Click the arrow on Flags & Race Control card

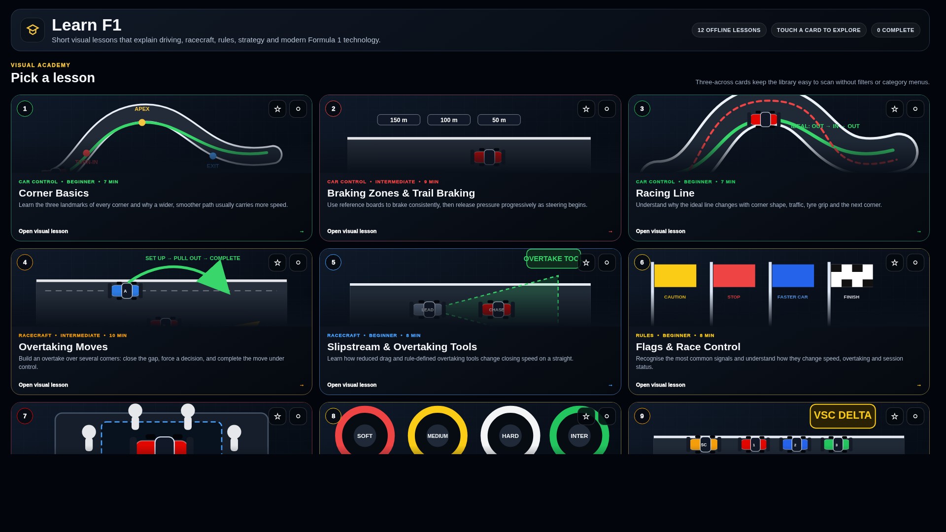pos(918,385)
